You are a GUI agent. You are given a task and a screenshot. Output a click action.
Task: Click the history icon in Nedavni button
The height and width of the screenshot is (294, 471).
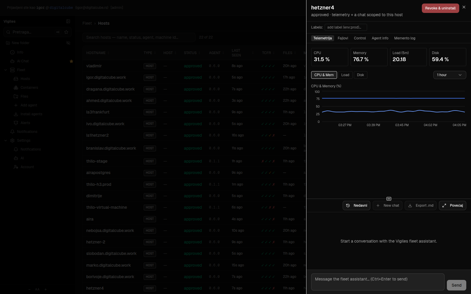coord(348,206)
